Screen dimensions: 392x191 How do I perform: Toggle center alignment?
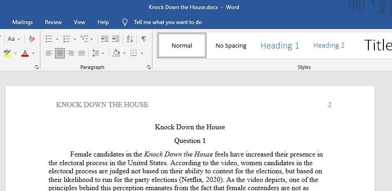click(60, 53)
